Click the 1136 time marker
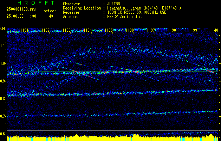 [130, 30]
